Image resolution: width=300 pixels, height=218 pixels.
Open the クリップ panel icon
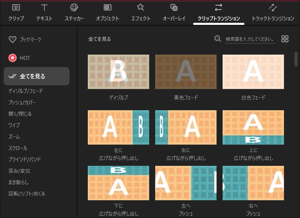16,7
